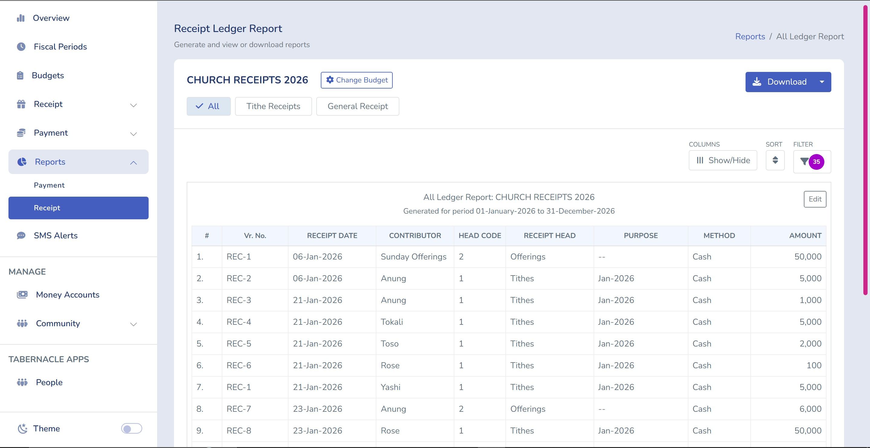The width and height of the screenshot is (870, 448).
Task: Click the RECEIPT HEAD column header
Action: 549,236
